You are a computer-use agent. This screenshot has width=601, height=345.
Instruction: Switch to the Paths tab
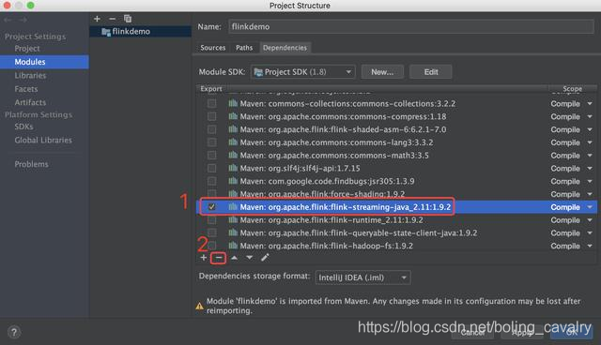(244, 48)
